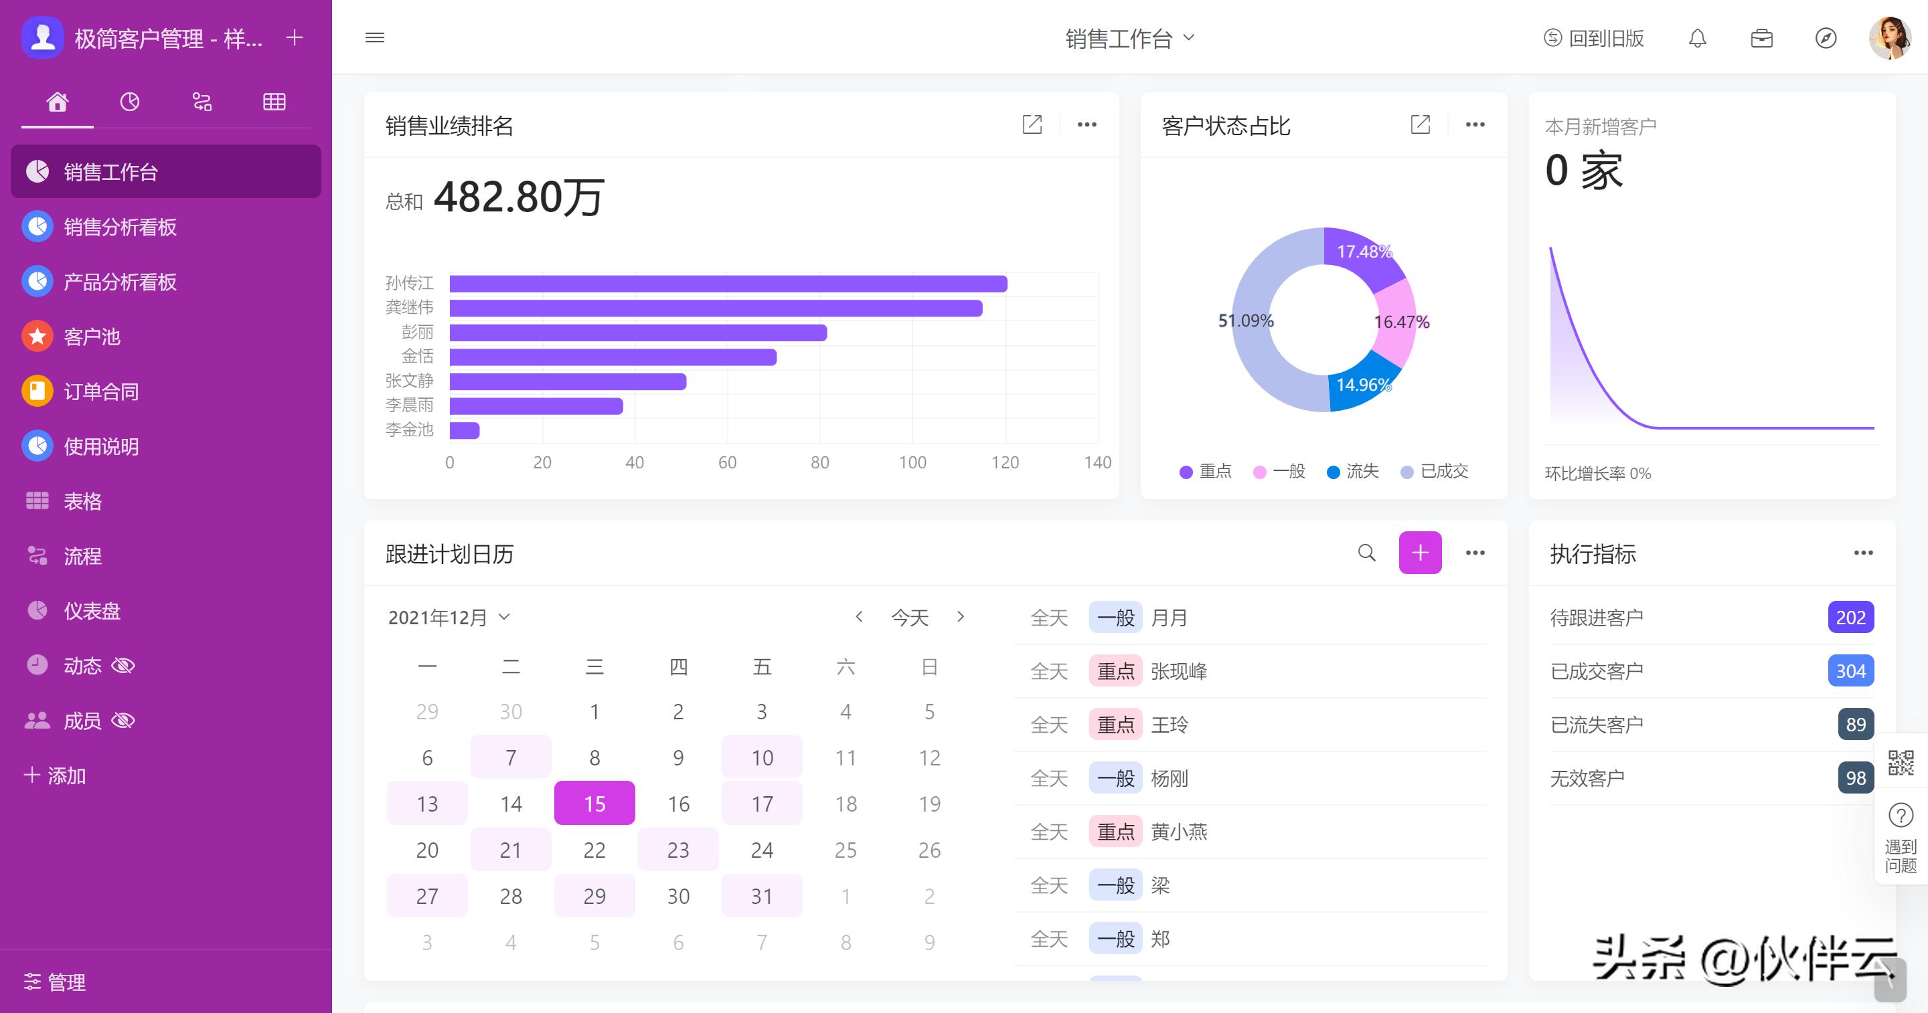The image size is (1928, 1013).
Task: Open more options for 客户状态占比
Action: pos(1474,124)
